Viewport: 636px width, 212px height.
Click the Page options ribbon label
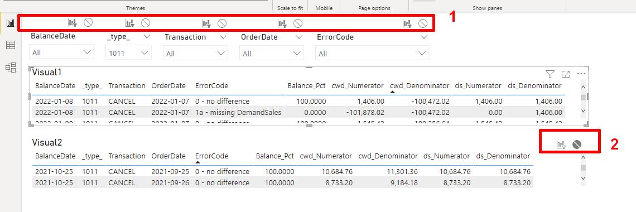pos(374,8)
